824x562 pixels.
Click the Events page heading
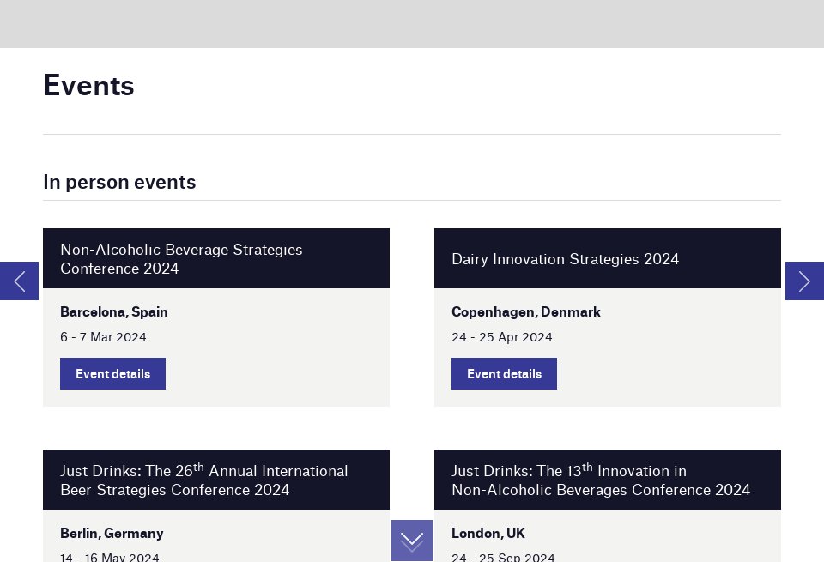coord(88,86)
